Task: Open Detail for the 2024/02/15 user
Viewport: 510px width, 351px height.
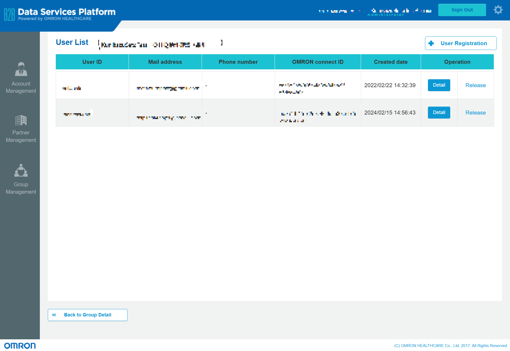Action: coord(439,112)
